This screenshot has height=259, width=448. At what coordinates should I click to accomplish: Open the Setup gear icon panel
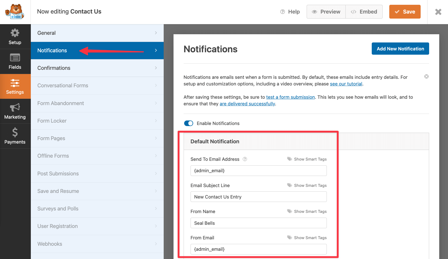(x=15, y=37)
